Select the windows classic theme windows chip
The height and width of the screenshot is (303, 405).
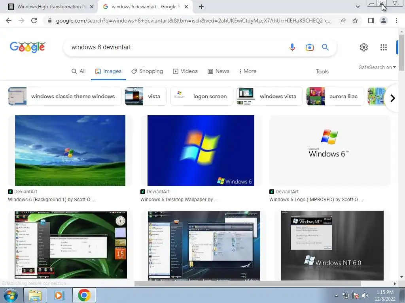pos(64,96)
